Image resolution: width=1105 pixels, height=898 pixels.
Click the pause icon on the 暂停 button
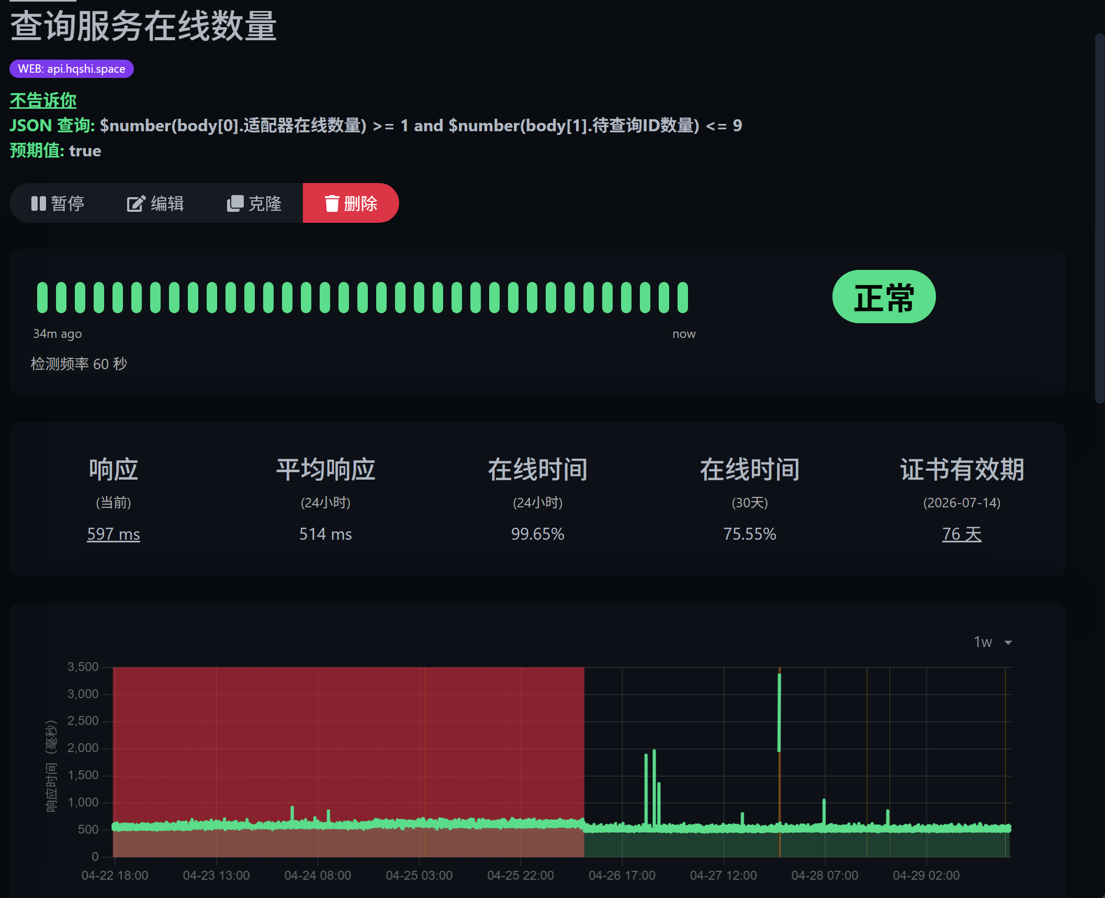click(39, 203)
